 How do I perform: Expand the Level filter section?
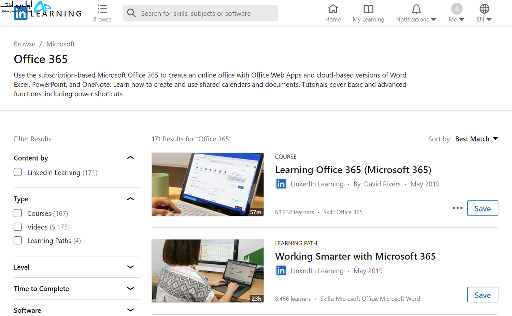point(130,267)
